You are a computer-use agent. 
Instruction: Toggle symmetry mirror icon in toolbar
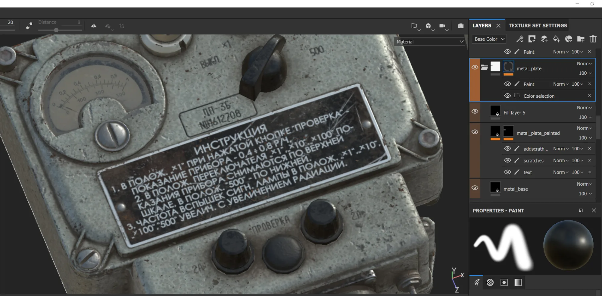point(94,26)
